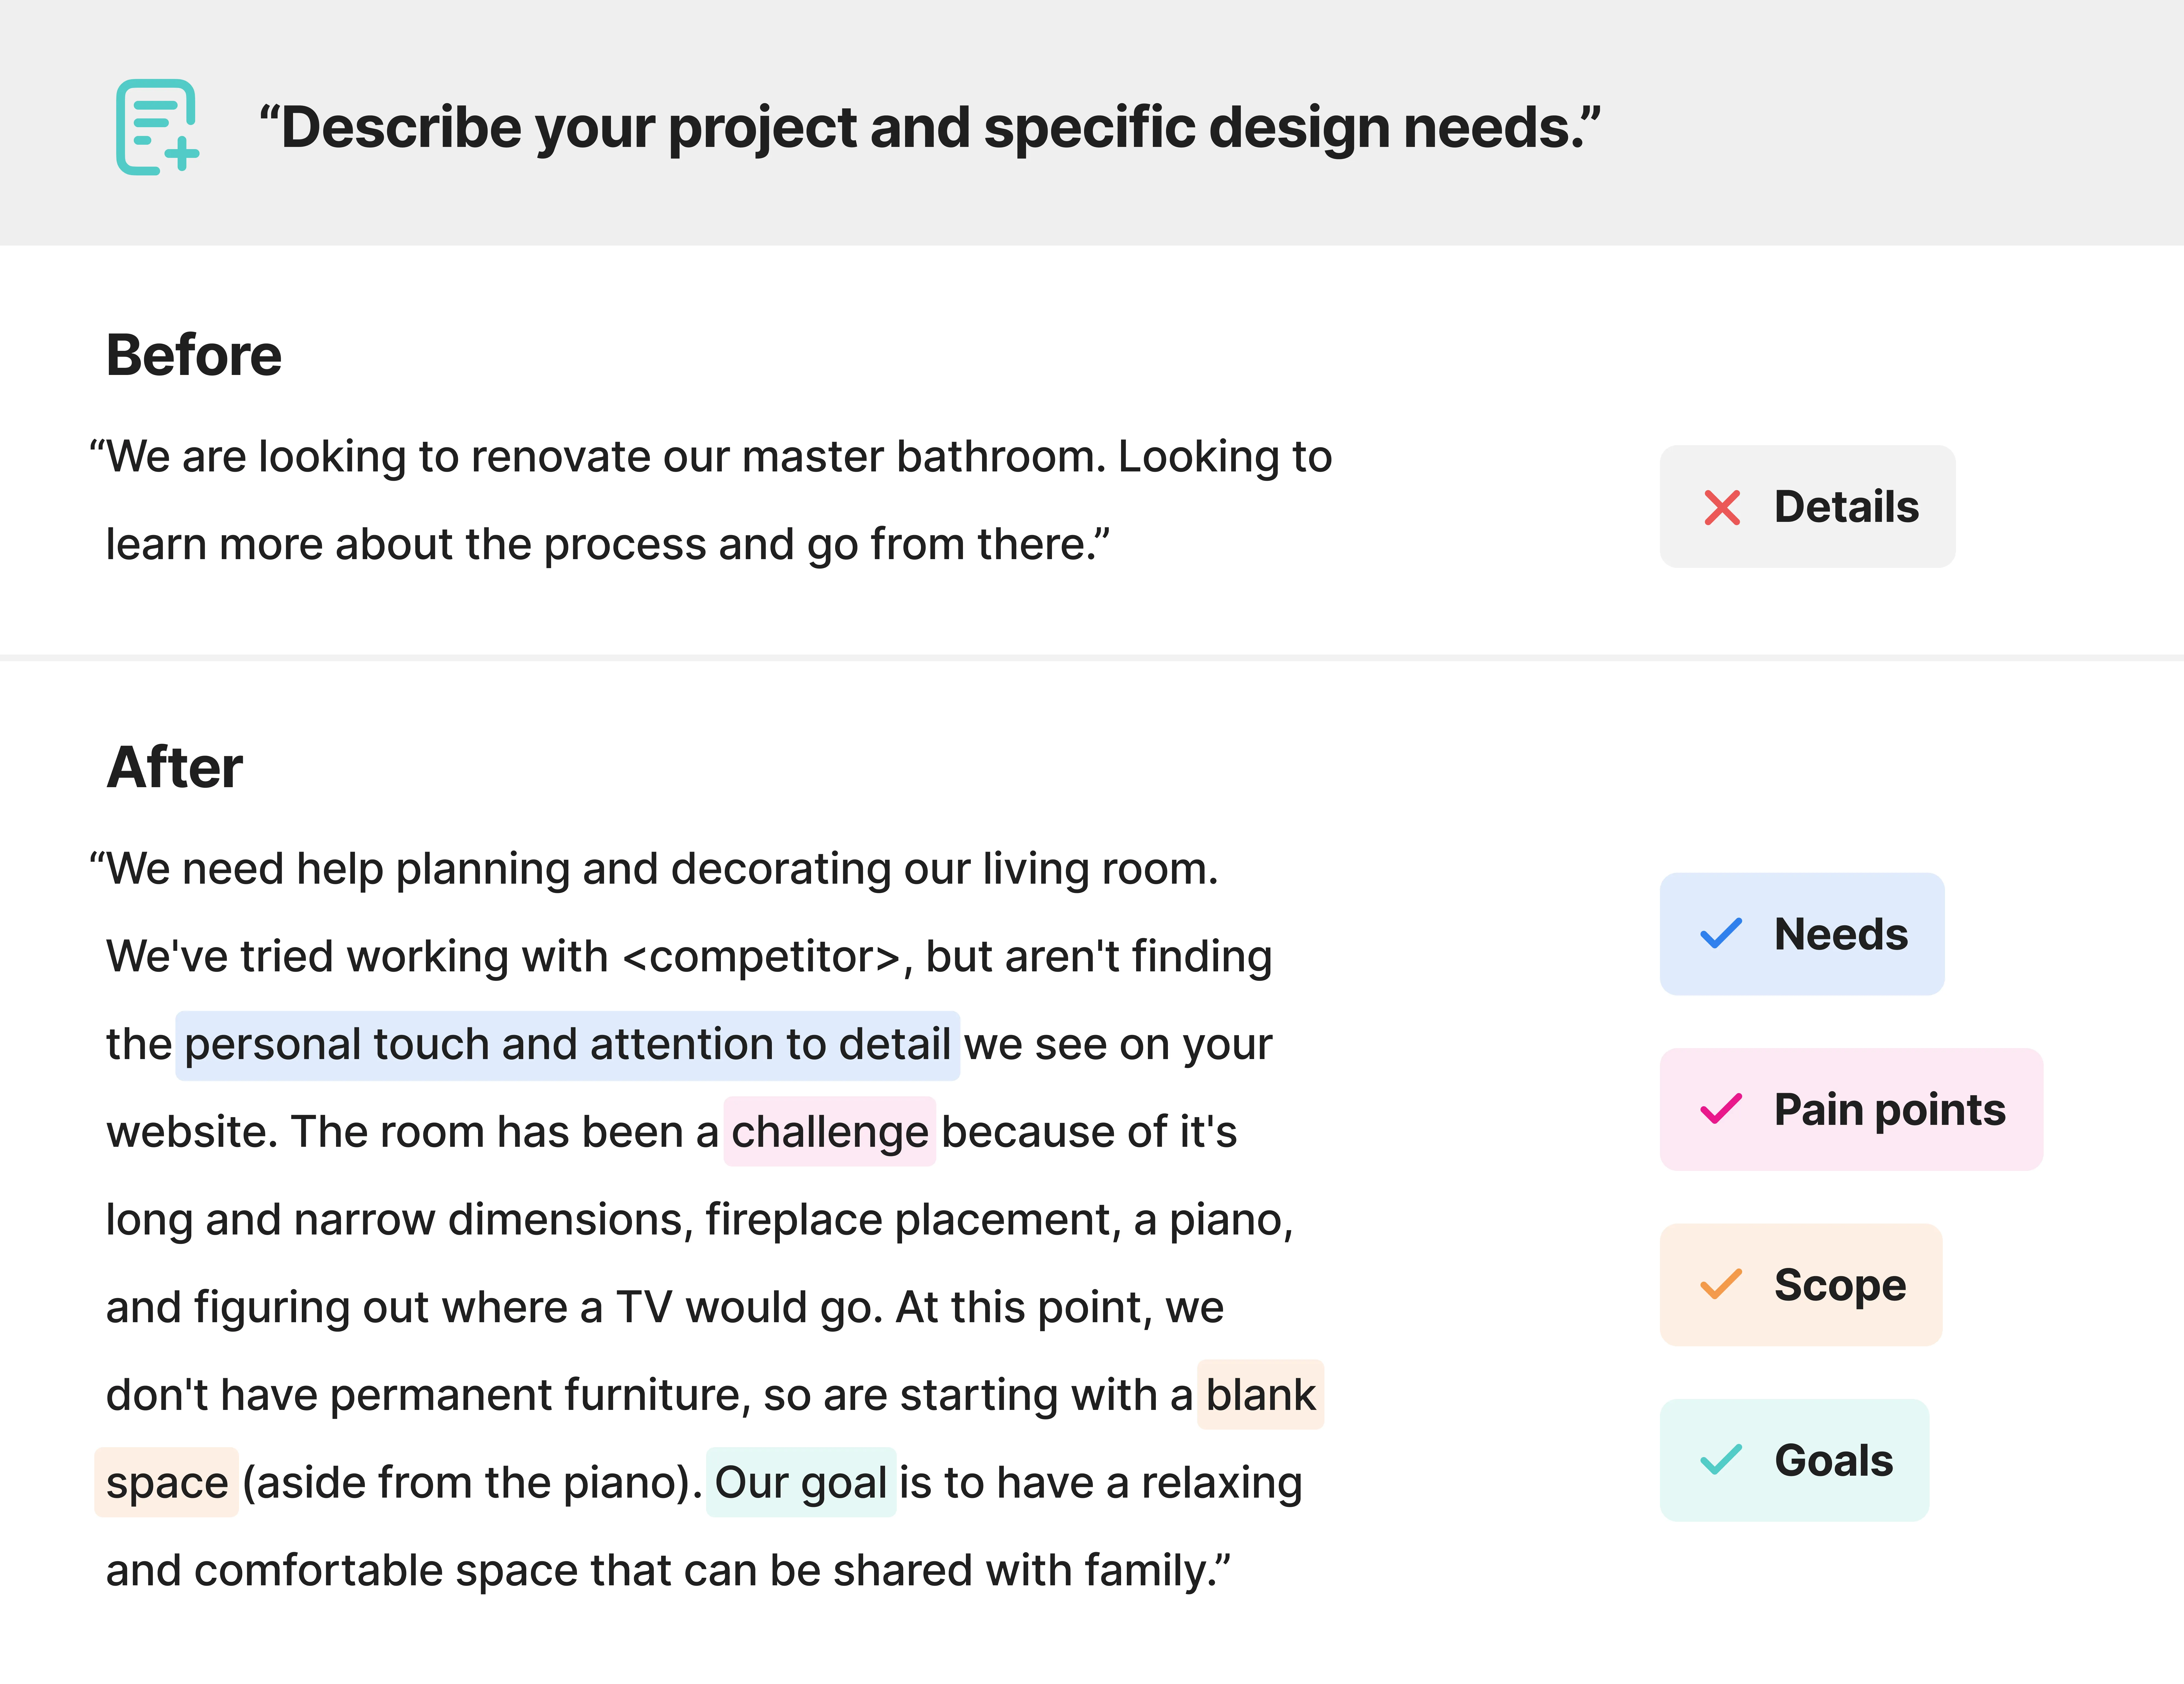Click the red X beside Details

(1722, 507)
